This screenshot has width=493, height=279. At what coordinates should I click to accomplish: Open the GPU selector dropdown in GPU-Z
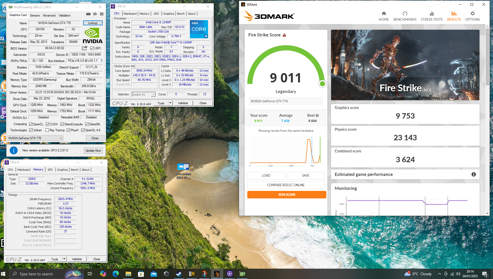click(35, 138)
